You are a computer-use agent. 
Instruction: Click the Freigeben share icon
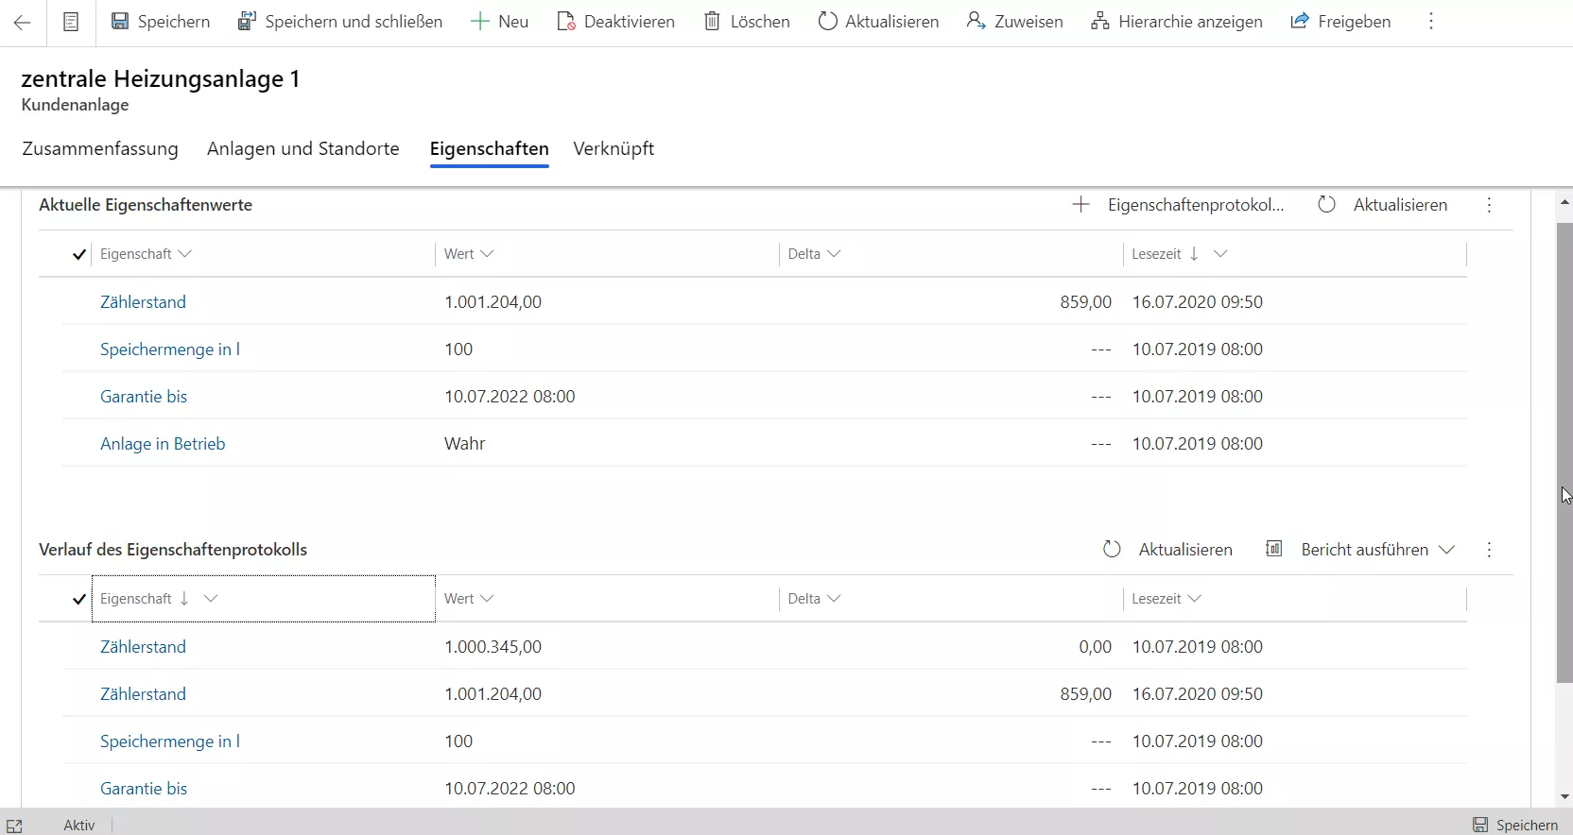coord(1300,21)
